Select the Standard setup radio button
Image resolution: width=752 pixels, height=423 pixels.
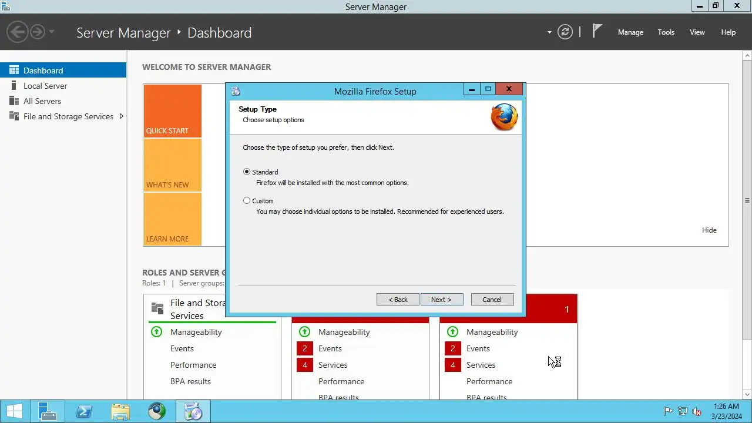click(247, 172)
